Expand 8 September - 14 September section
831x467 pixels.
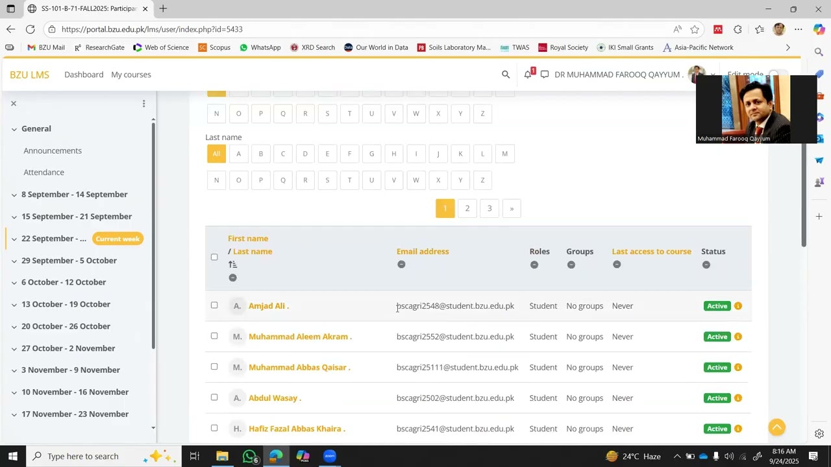(x=14, y=195)
